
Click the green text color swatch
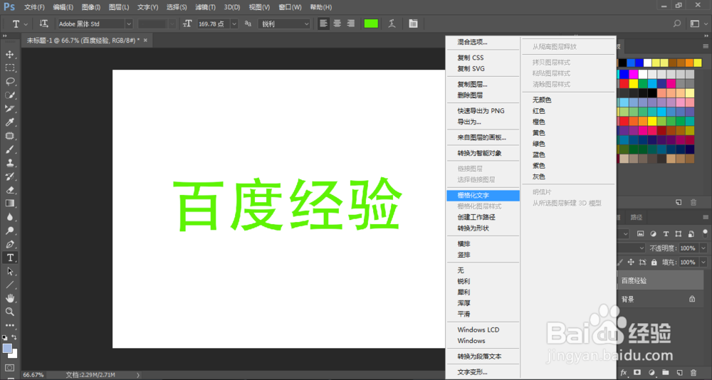(371, 23)
